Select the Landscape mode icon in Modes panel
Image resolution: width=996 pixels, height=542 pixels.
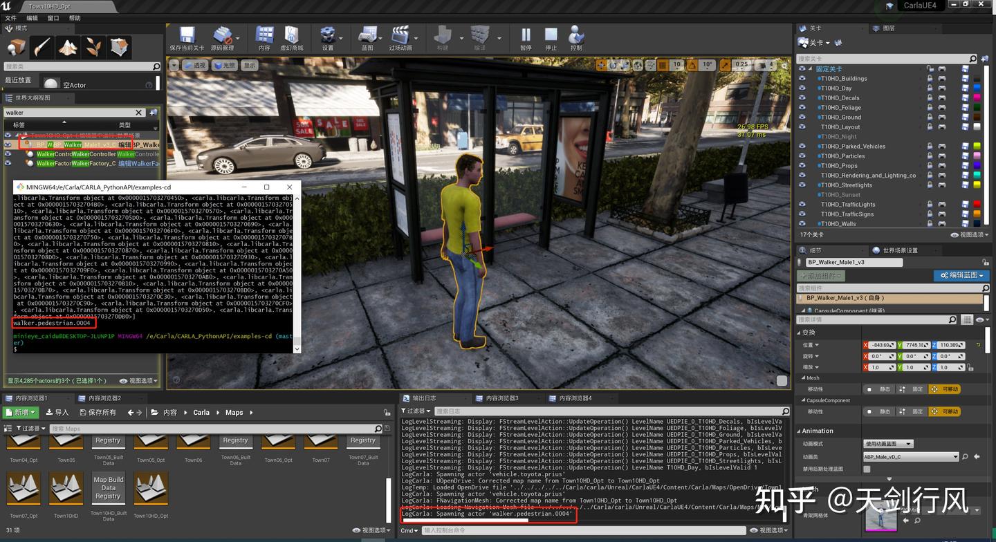(68, 47)
